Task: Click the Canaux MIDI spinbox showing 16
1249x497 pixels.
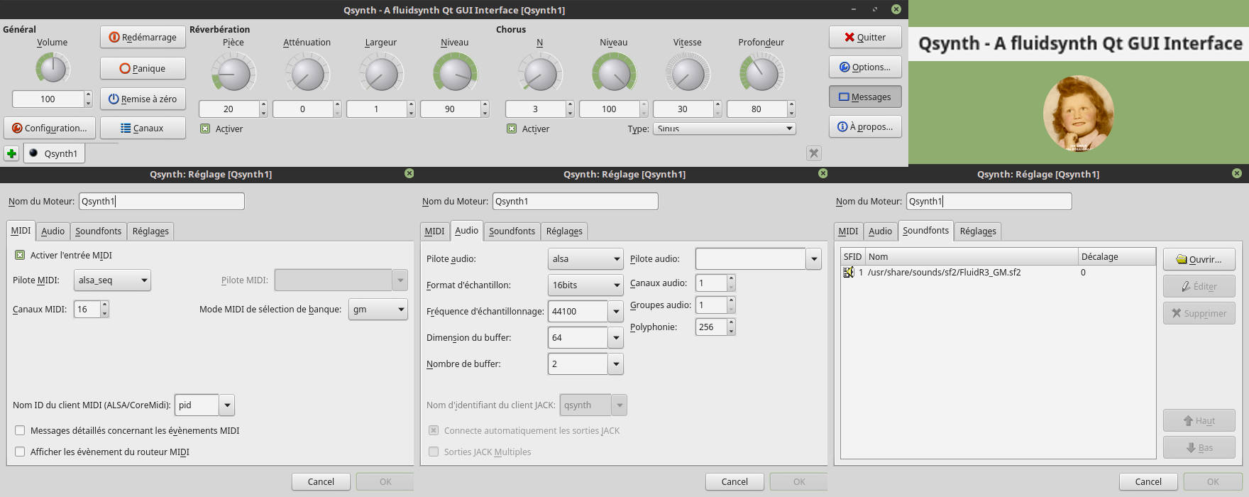Action: tap(92, 309)
